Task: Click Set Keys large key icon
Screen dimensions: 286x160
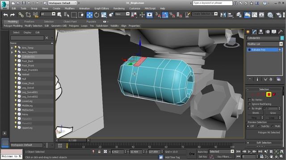Action: [x=192, y=154]
